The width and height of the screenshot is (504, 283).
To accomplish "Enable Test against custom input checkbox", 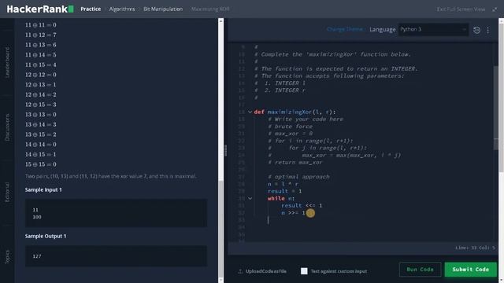I will click(x=304, y=271).
